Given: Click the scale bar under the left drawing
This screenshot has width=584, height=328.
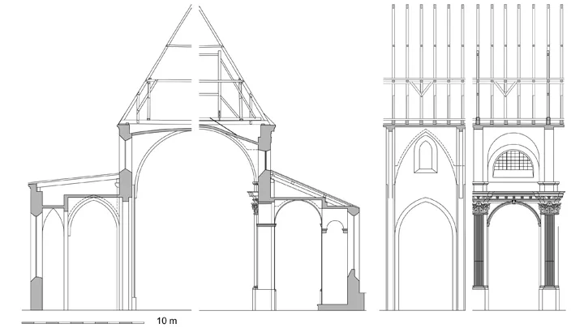Looking at the screenshot, I should click(83, 322).
